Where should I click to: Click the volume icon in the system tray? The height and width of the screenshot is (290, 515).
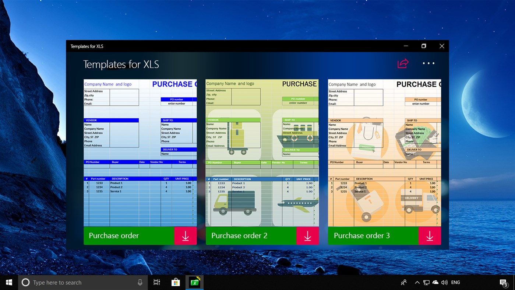(444, 282)
